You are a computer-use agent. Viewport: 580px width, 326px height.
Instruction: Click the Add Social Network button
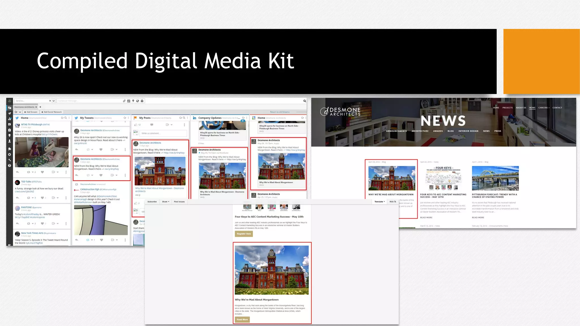click(52, 112)
